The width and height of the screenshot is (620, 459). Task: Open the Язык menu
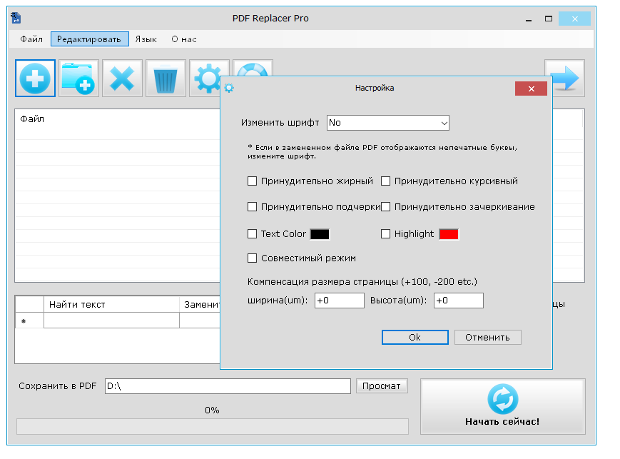coord(146,39)
